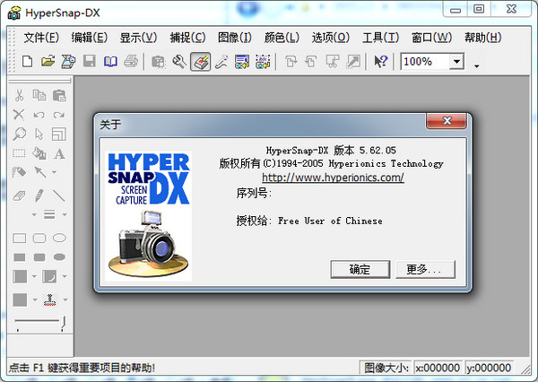This screenshot has width=538, height=382.
Task: Expand the line style dropdown arrow
Action: pyautogui.click(x=65, y=214)
